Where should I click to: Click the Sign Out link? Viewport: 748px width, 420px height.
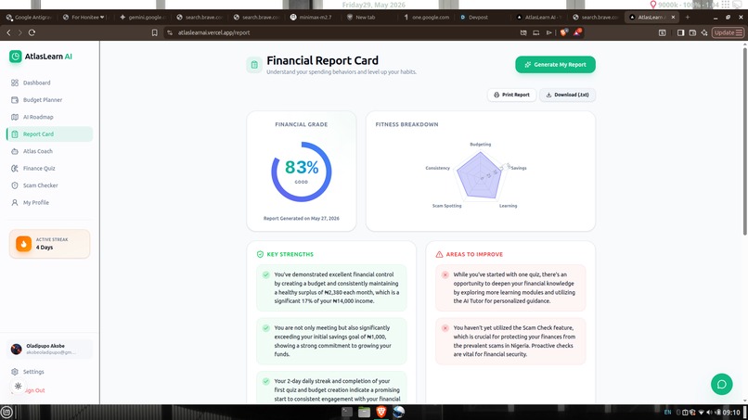coord(35,390)
